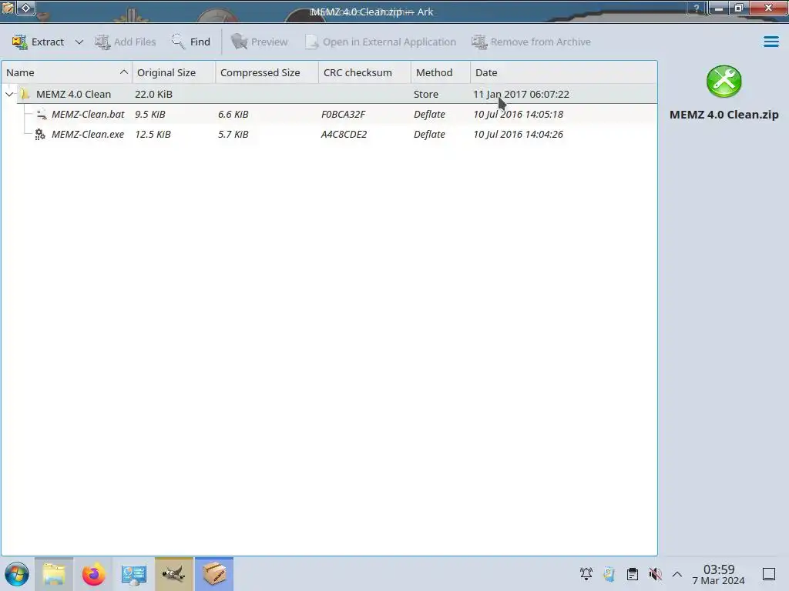The image size is (789, 591).
Task: Click the updates tray icon
Action: [609, 573]
